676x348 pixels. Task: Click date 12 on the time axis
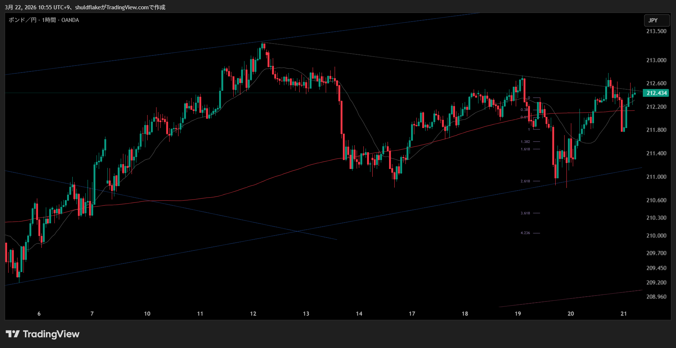pos(253,314)
